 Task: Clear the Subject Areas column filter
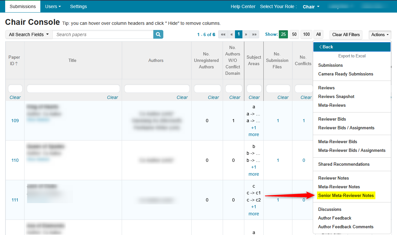254,97
